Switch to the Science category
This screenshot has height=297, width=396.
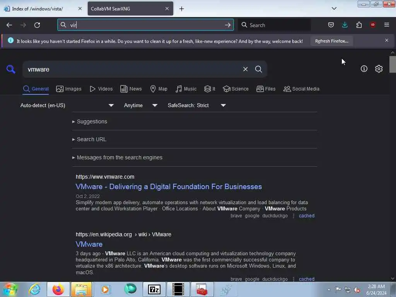click(236, 89)
